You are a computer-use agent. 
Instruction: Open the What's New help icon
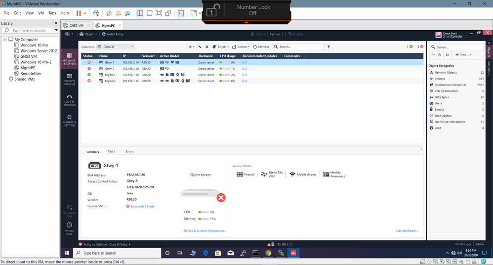coord(69,227)
